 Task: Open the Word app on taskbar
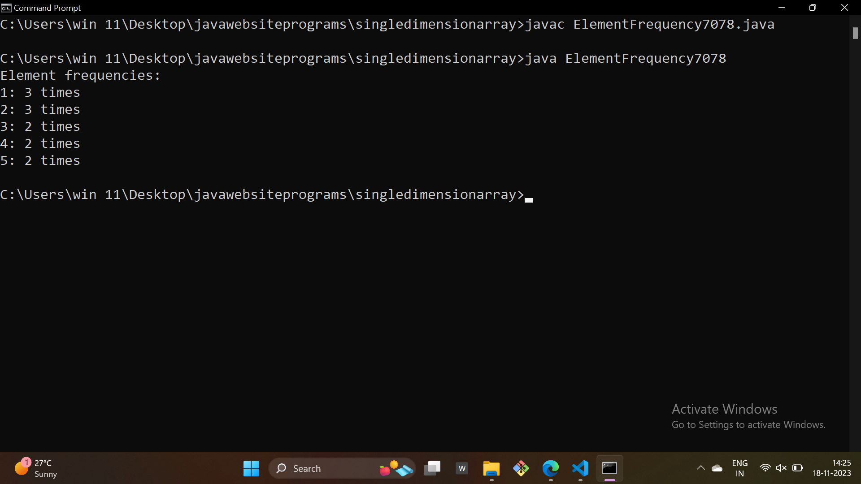pyautogui.click(x=462, y=468)
